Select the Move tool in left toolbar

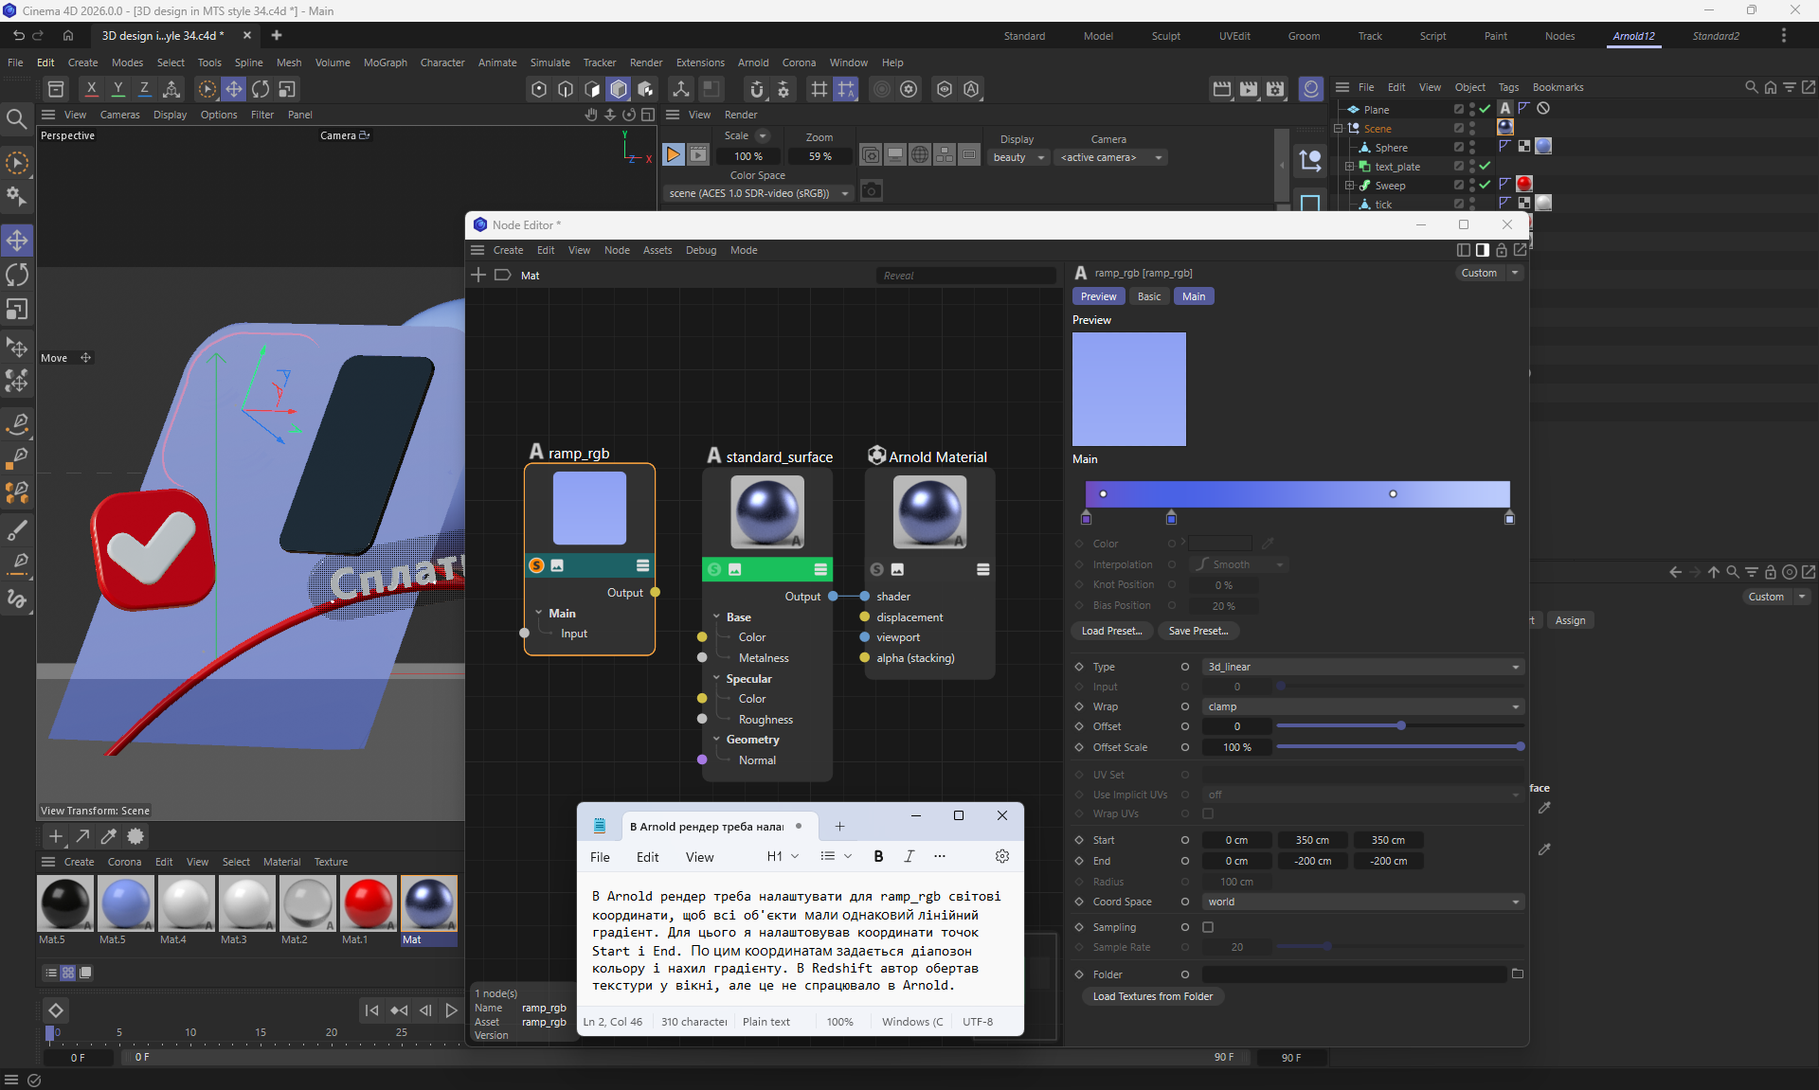click(17, 241)
